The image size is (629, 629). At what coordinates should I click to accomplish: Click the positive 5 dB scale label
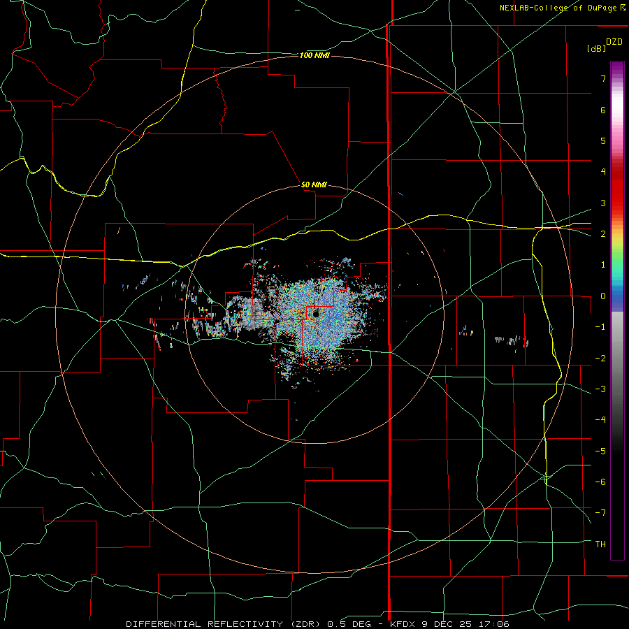[603, 140]
